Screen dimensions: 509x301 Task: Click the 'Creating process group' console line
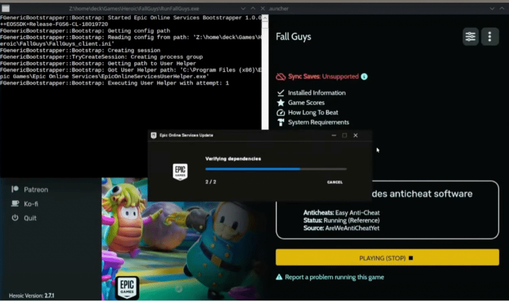tap(101, 57)
